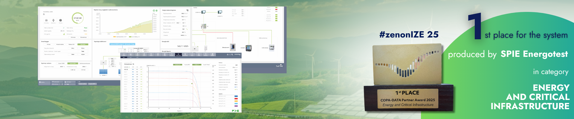This screenshot has height=119, width=574.
Task: Click the SPIE logo on the network screen
Action: point(280,66)
